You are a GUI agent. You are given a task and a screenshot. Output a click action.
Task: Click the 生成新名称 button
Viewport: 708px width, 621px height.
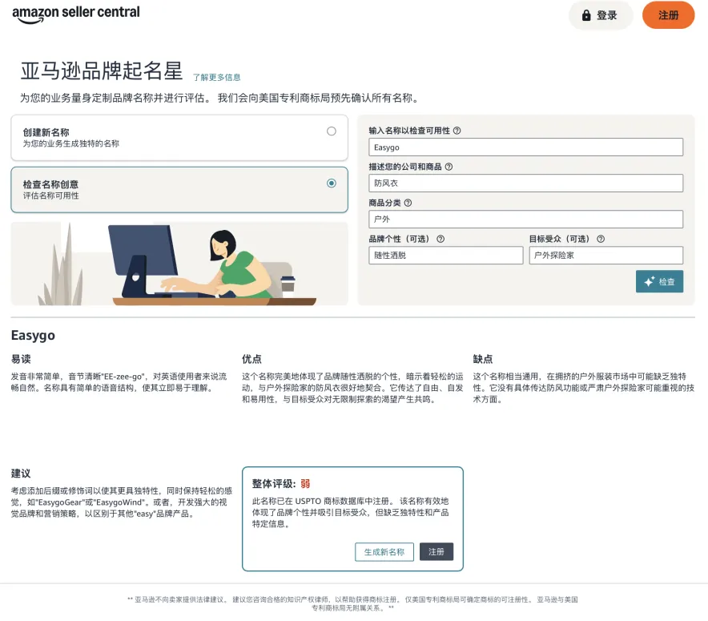pyautogui.click(x=384, y=552)
